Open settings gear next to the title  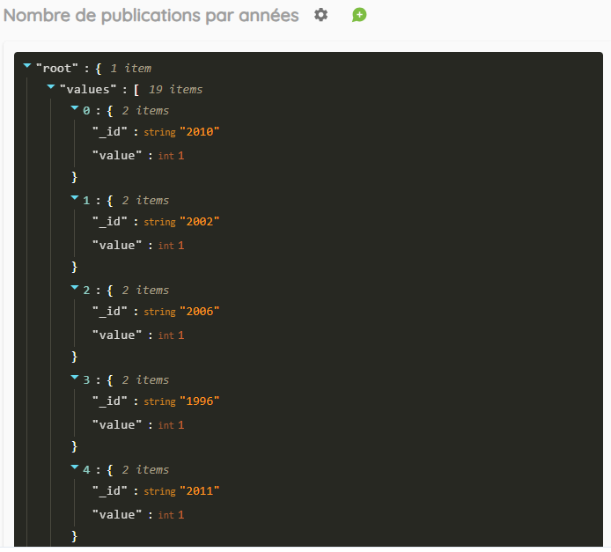(321, 15)
